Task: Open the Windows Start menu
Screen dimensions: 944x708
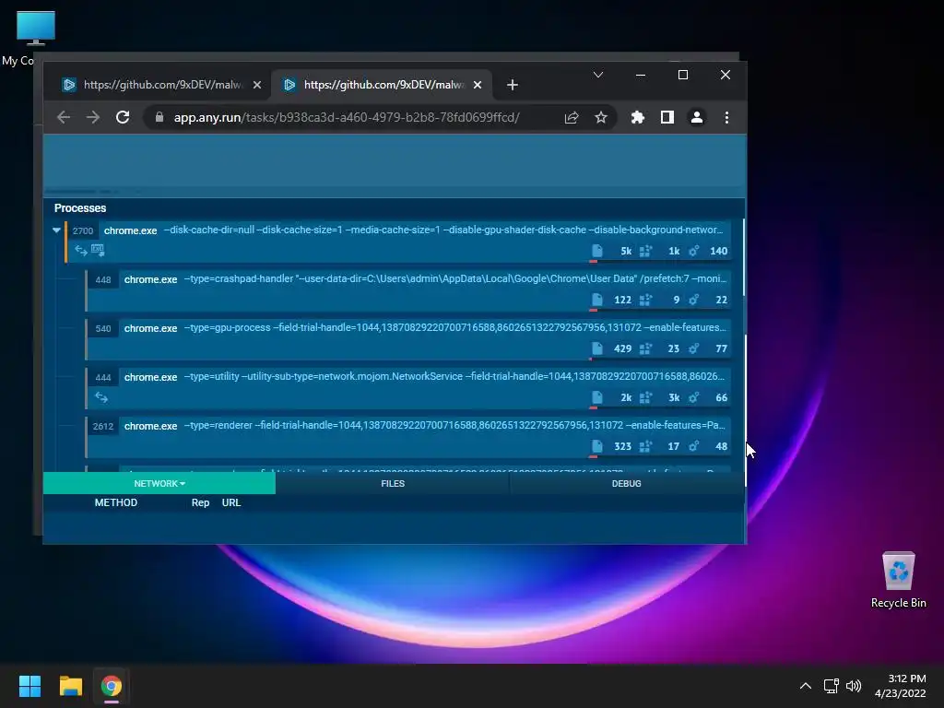Action: (29, 686)
